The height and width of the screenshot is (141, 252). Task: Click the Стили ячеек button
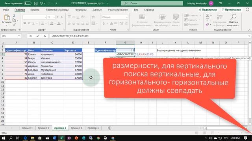click(x=176, y=20)
